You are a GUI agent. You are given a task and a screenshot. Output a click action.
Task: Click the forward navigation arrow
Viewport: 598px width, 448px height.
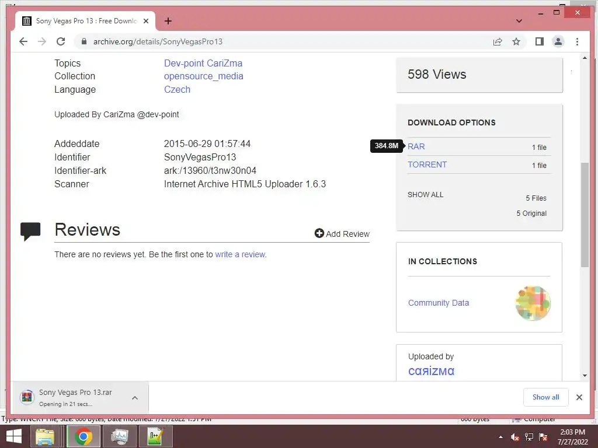coord(42,41)
